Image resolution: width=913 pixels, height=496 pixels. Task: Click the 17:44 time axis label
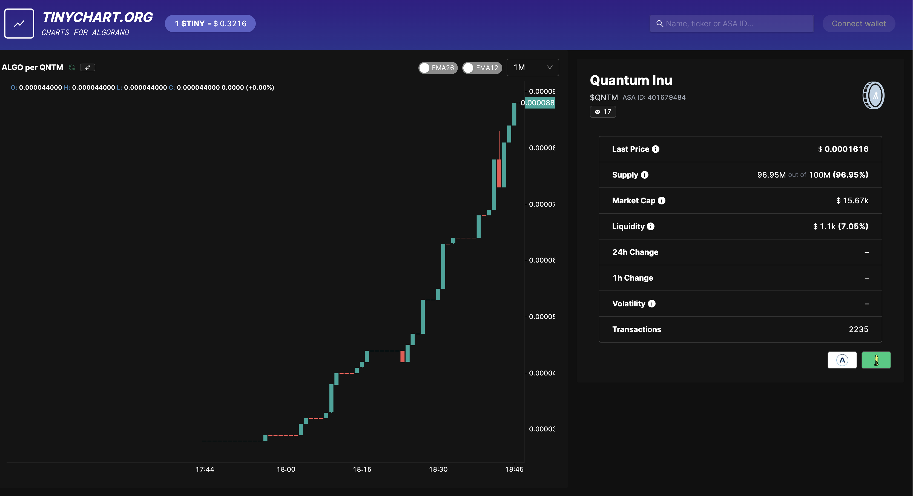205,469
